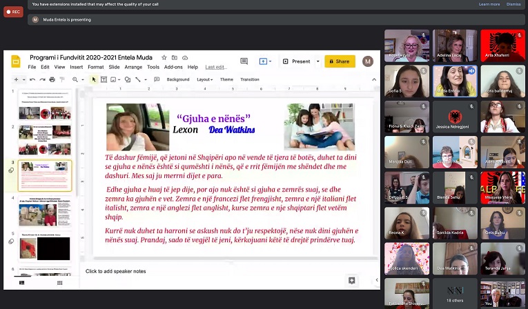Click the Explore button at bottom right
This screenshot has height=309, width=528.
pyautogui.click(x=352, y=280)
